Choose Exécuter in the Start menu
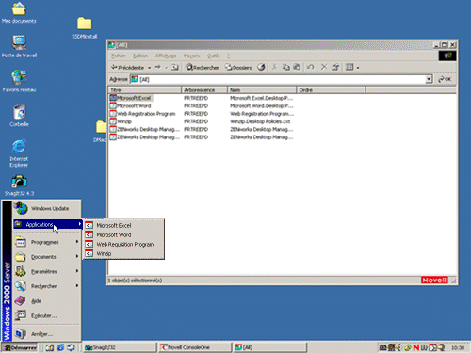Viewport: 471px width, 353px height. coord(47,315)
